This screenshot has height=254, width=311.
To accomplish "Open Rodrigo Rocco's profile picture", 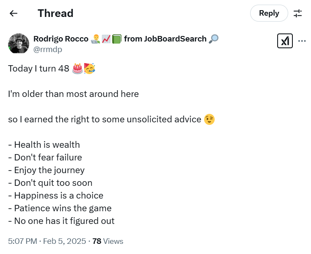I will coord(19,44).
